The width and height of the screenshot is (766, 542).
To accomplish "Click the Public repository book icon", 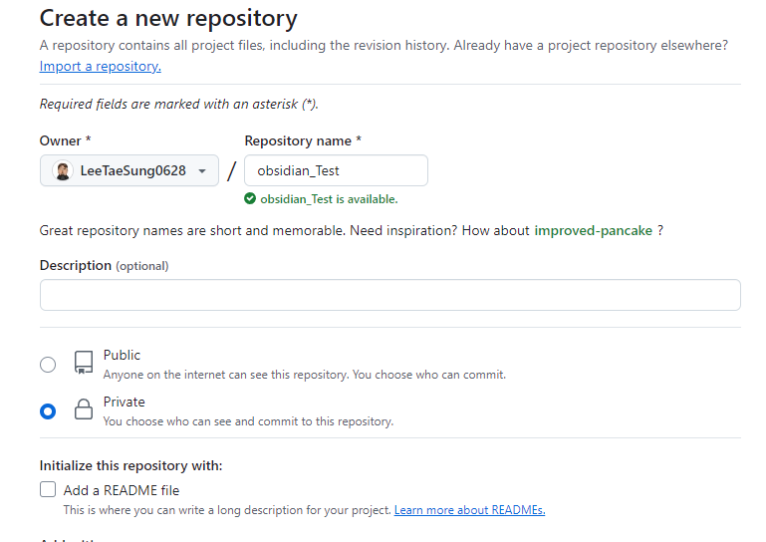I will click(x=84, y=363).
